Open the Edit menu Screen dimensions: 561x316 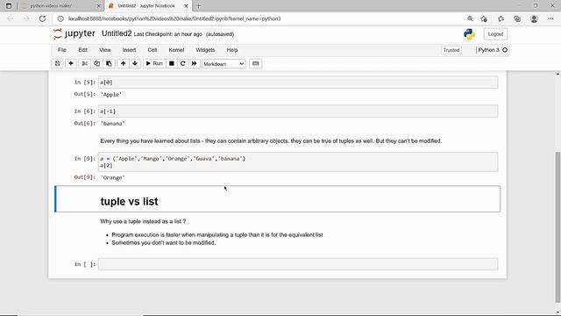pos(82,50)
